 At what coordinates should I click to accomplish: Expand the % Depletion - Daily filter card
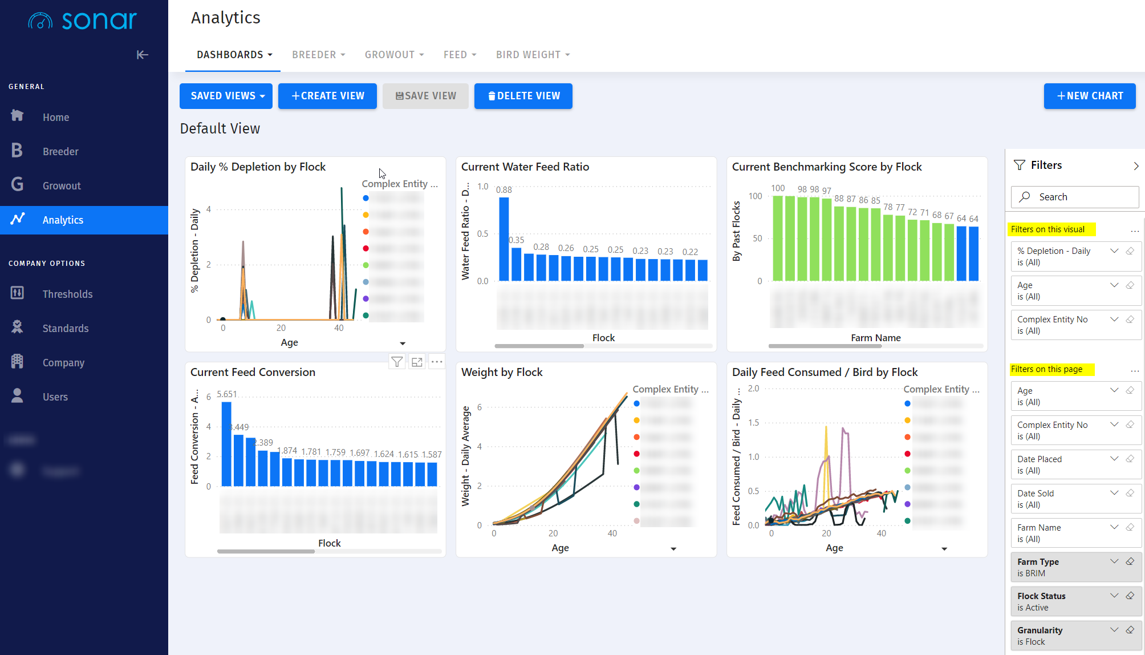pyautogui.click(x=1114, y=250)
